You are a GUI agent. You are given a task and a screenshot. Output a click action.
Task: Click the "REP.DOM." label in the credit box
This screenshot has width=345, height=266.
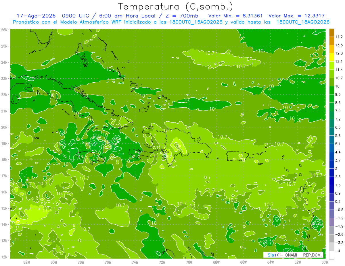coord(313,255)
